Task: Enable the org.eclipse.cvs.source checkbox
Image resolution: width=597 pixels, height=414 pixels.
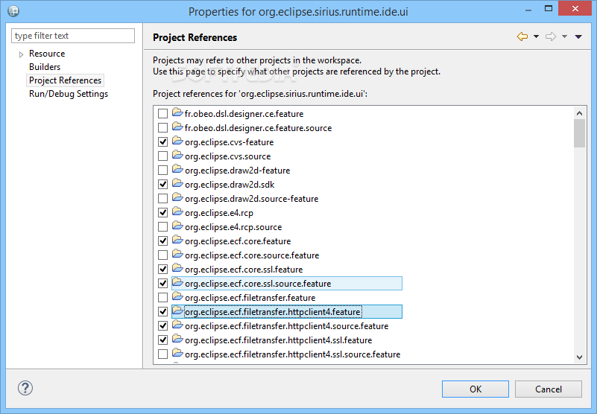Action: tap(162, 156)
